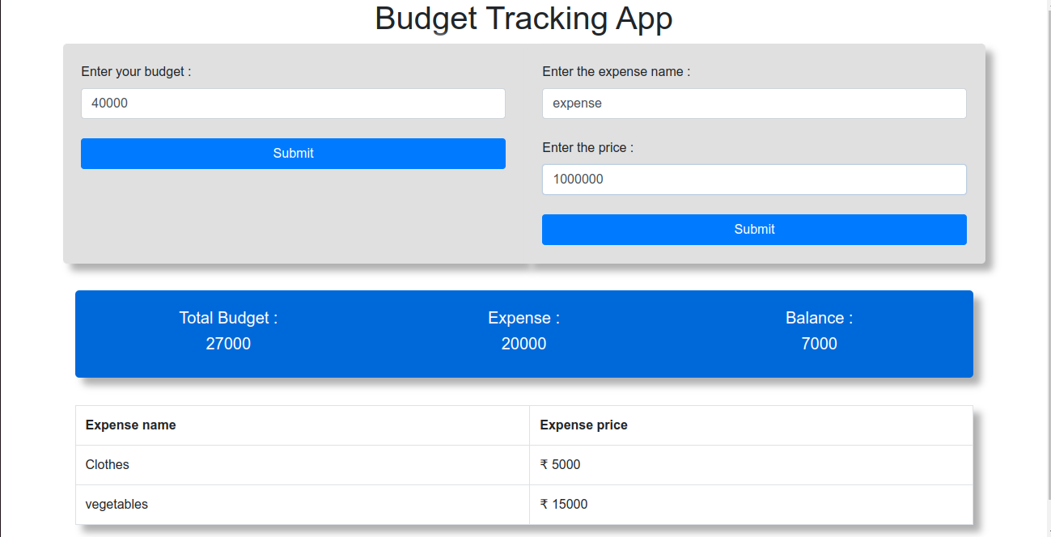The height and width of the screenshot is (537, 1051).
Task: Click the 'Expense :' summary label
Action: [x=523, y=318]
